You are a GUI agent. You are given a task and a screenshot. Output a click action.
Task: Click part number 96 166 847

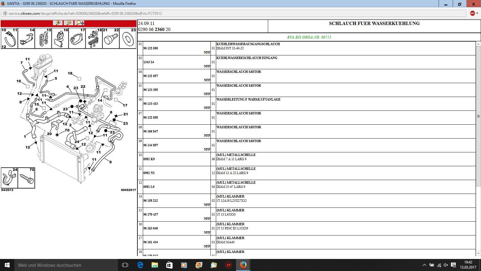150,131
